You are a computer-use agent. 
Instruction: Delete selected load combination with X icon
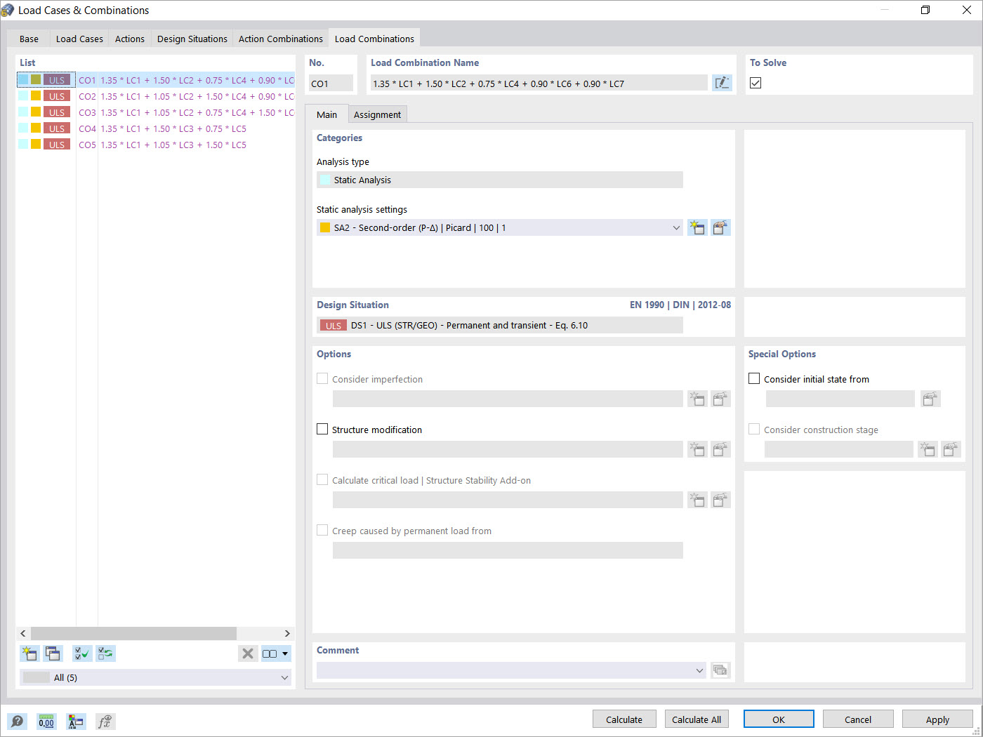pos(247,653)
